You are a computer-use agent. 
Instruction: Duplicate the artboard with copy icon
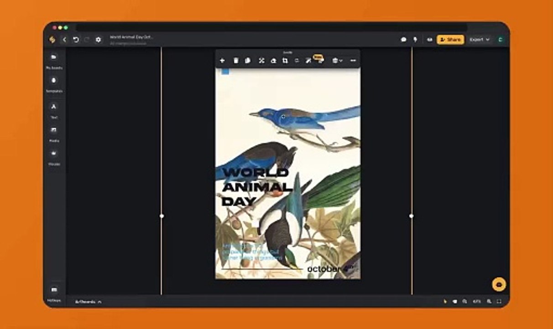click(248, 60)
